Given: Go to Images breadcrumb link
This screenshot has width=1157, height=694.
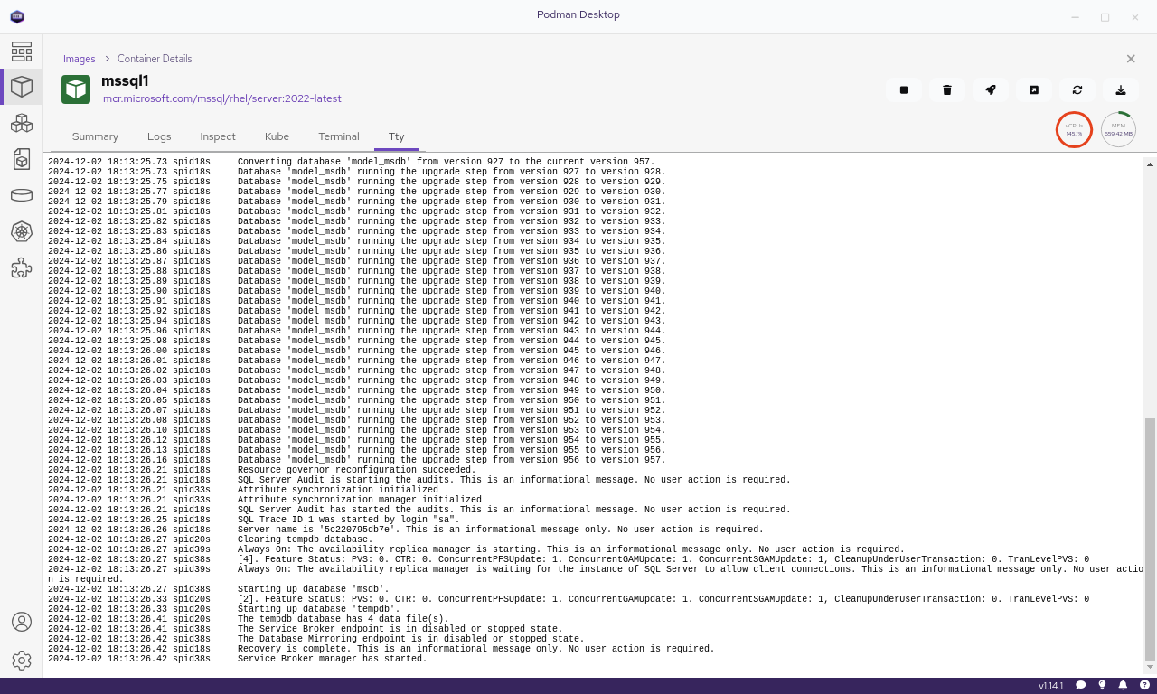Looking at the screenshot, I should coord(79,59).
